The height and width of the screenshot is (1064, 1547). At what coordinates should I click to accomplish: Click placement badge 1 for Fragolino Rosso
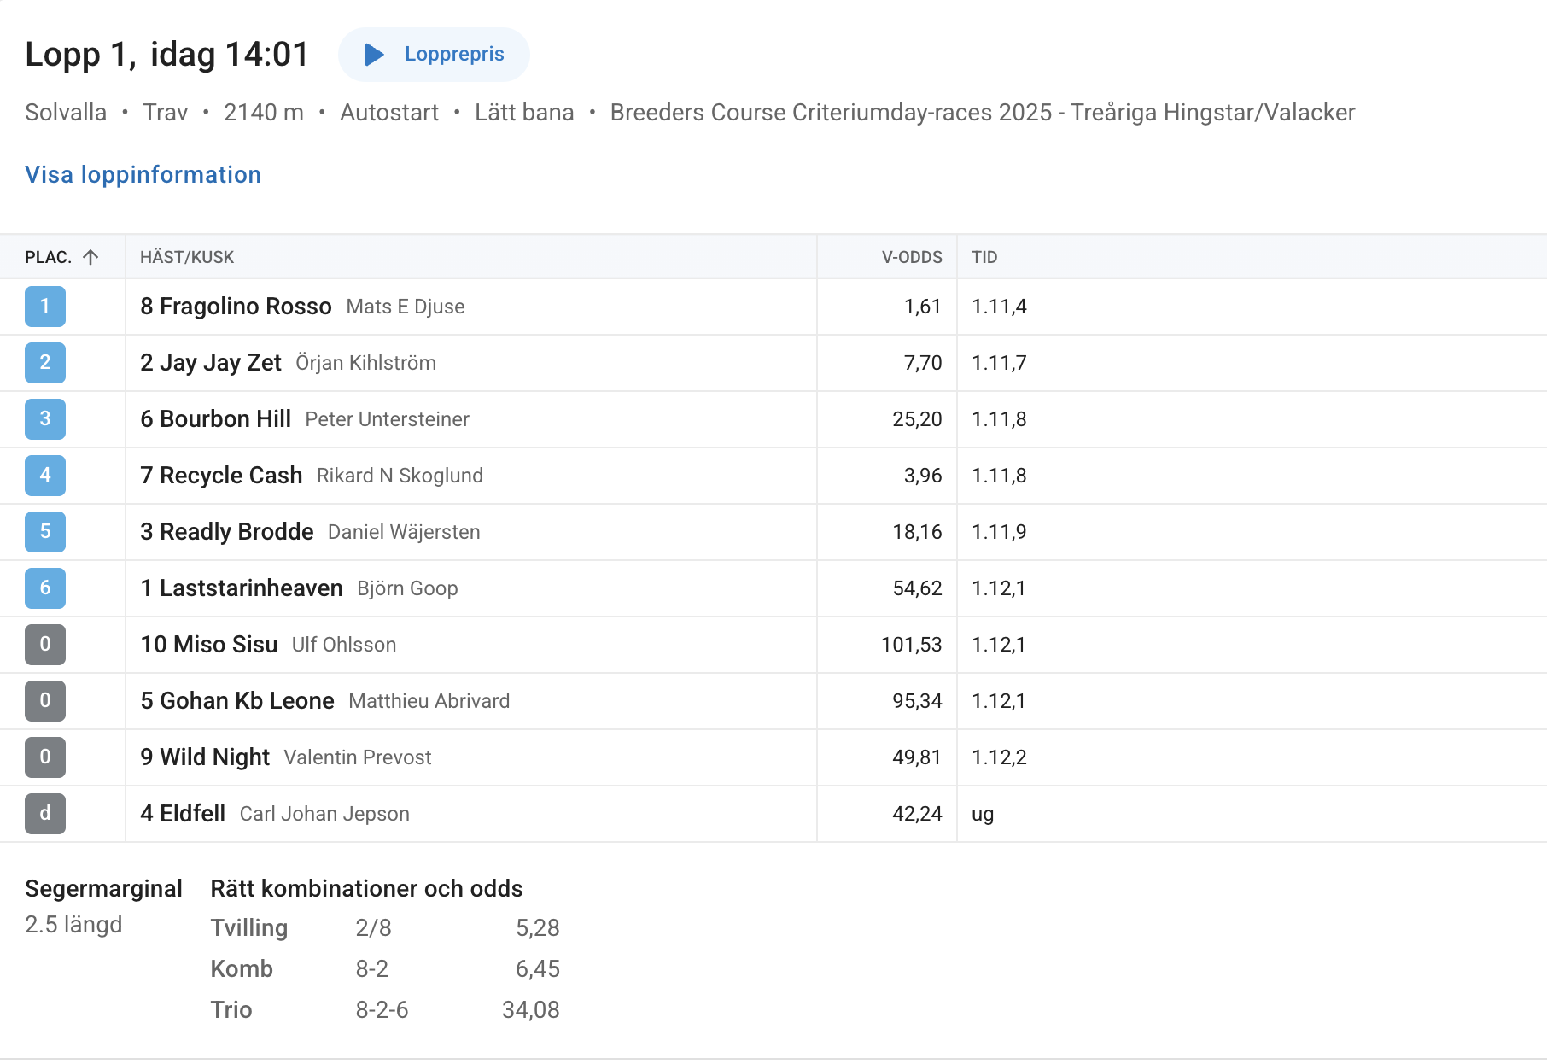pyautogui.click(x=45, y=307)
